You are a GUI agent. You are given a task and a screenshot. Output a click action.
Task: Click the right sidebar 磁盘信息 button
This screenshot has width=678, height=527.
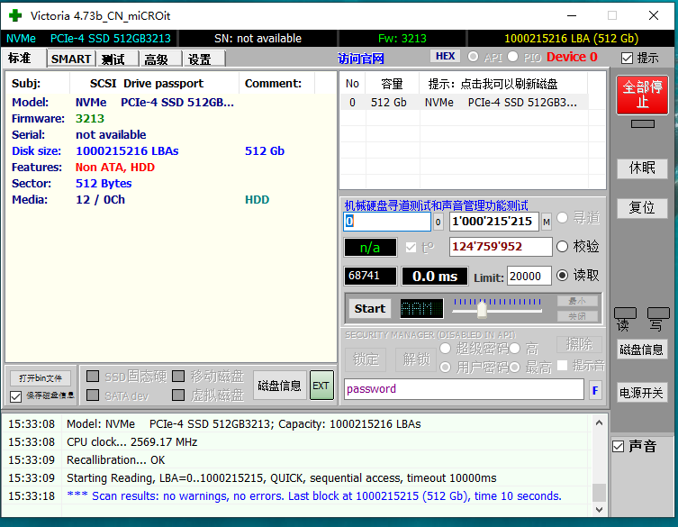(x=642, y=350)
